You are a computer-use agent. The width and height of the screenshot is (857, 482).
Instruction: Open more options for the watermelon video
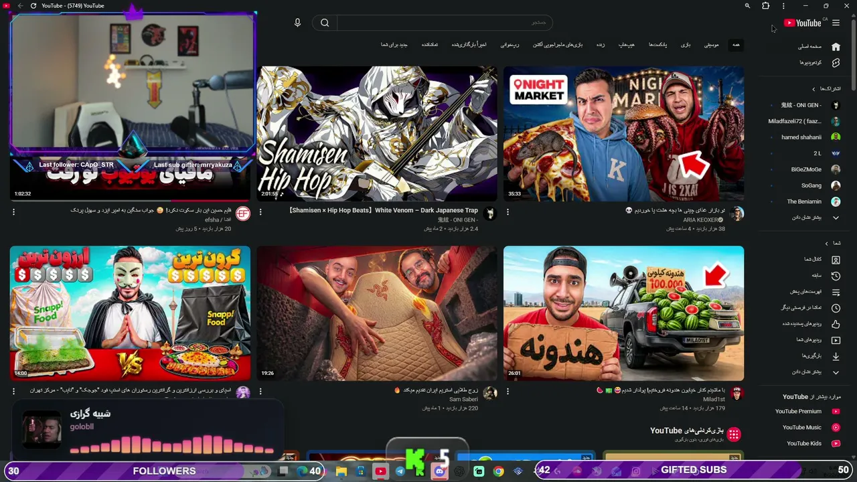508,391
